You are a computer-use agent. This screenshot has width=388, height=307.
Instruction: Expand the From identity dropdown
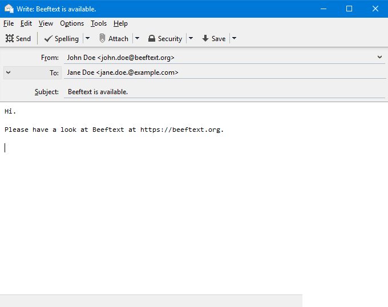[379, 57]
